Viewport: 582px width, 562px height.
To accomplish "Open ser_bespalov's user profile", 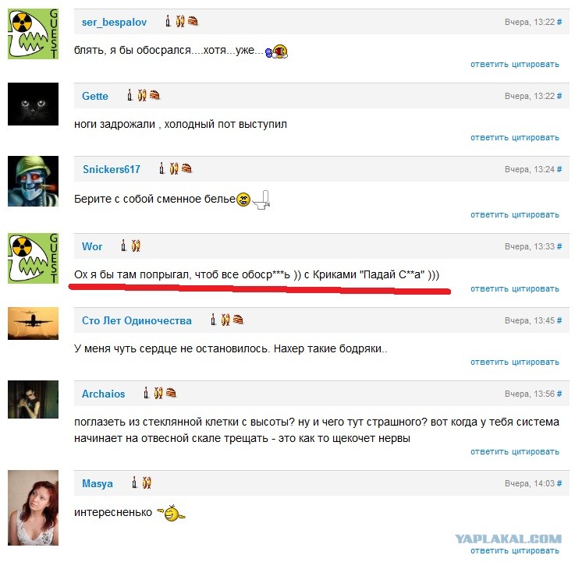I will point(115,23).
